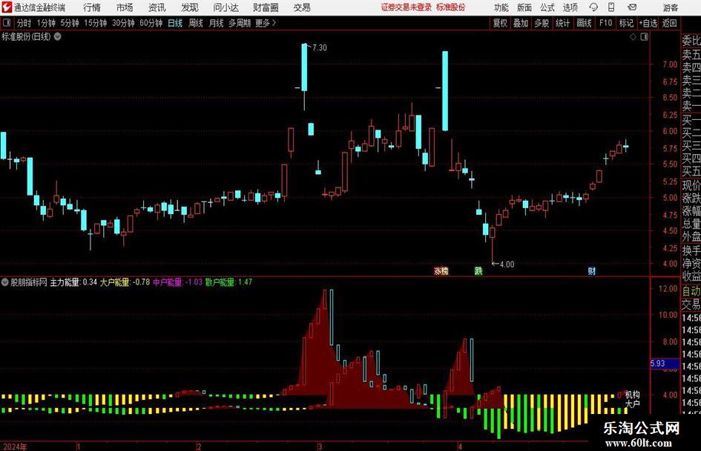Screen dimensions: 701x451
Task: Open the 选项 menu
Action: click(570, 7)
